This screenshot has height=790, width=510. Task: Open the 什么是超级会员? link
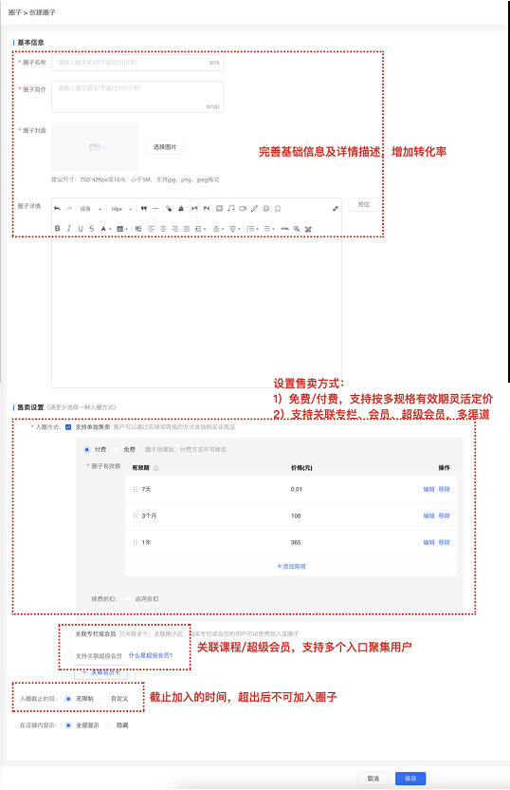point(151,655)
